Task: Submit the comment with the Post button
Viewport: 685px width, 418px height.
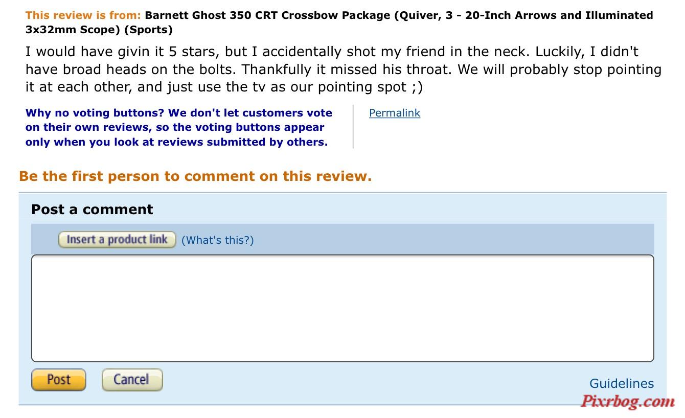Action: tap(59, 380)
